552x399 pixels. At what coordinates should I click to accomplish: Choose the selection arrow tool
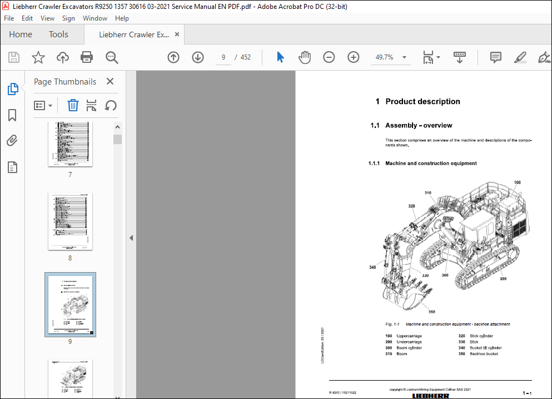click(280, 57)
